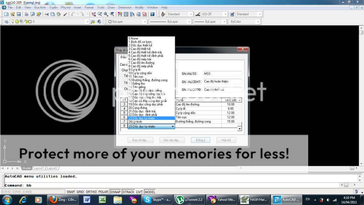Open the ByLayer linetype dropdown

pos(189,22)
